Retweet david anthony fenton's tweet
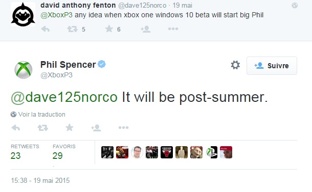The width and height of the screenshot is (312, 192). click(x=73, y=29)
